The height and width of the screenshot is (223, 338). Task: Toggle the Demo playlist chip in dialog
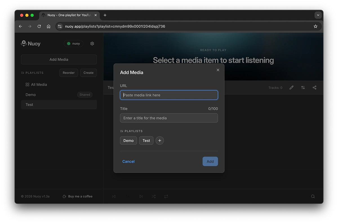point(128,141)
